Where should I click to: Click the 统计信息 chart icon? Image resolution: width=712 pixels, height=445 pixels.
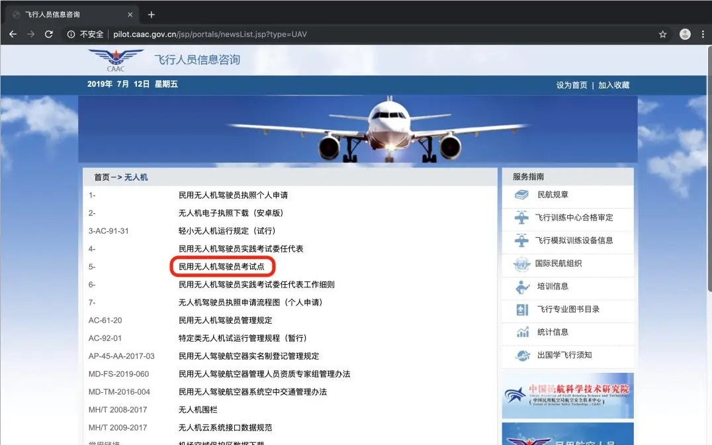[x=522, y=332]
